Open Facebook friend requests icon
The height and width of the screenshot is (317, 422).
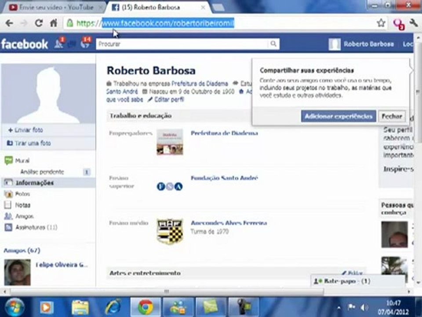pos(59,43)
